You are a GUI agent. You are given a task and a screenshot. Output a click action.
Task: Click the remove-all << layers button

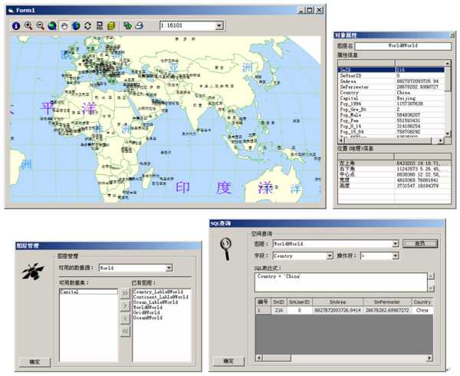[125, 331]
